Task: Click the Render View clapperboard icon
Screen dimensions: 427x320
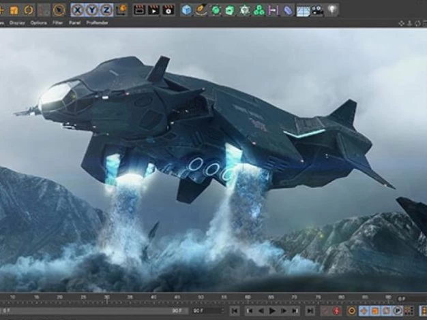Action: (x=139, y=10)
